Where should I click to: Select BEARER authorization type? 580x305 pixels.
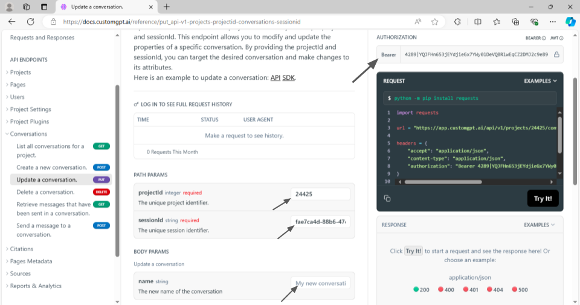point(535,38)
